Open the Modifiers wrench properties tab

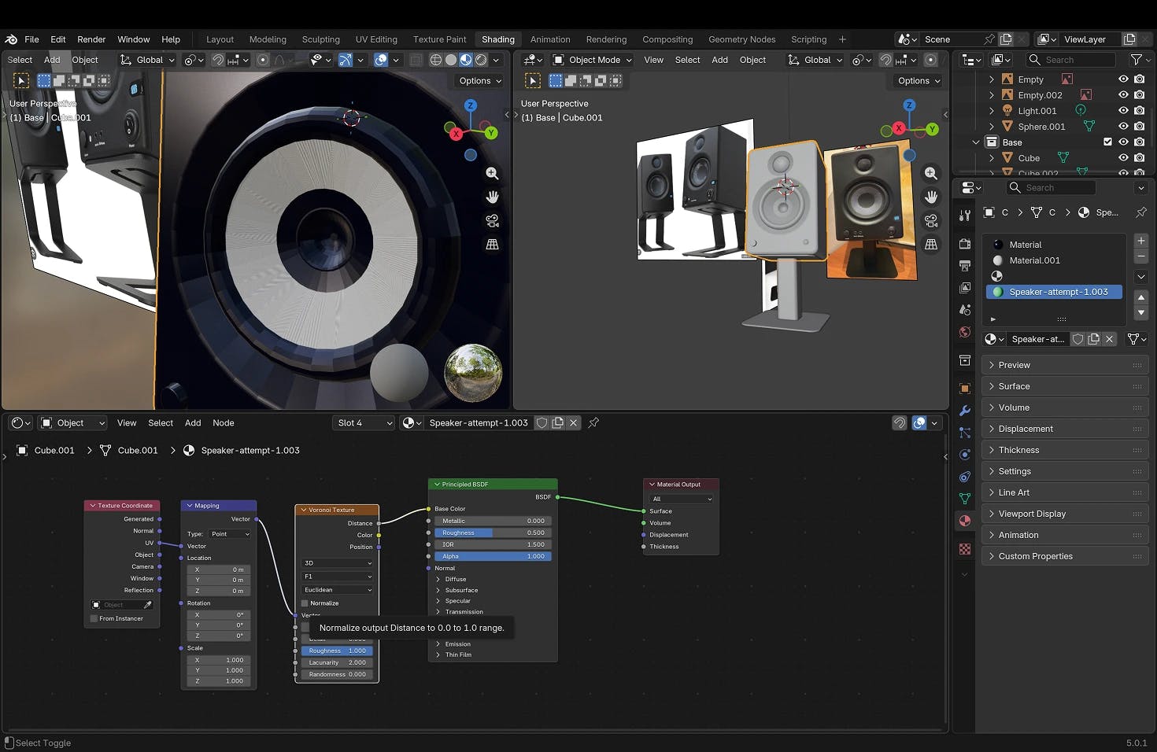[965, 411]
